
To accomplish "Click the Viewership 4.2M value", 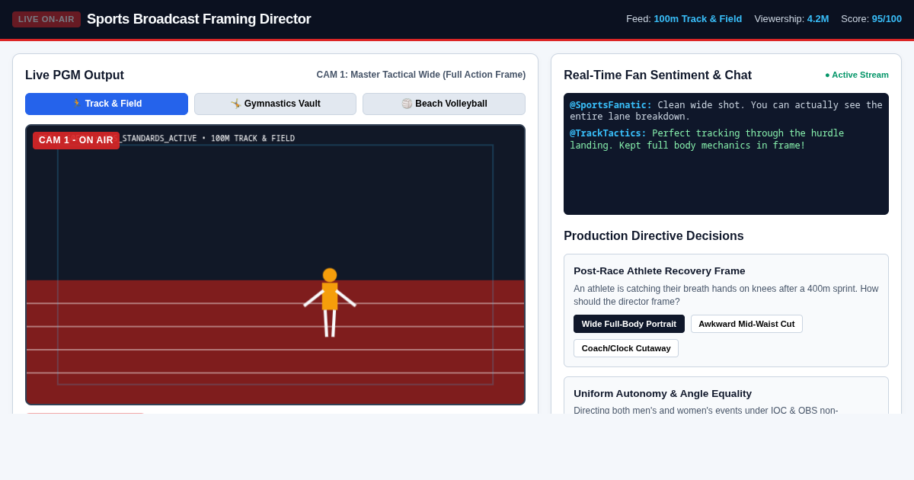I will [x=818, y=19].
